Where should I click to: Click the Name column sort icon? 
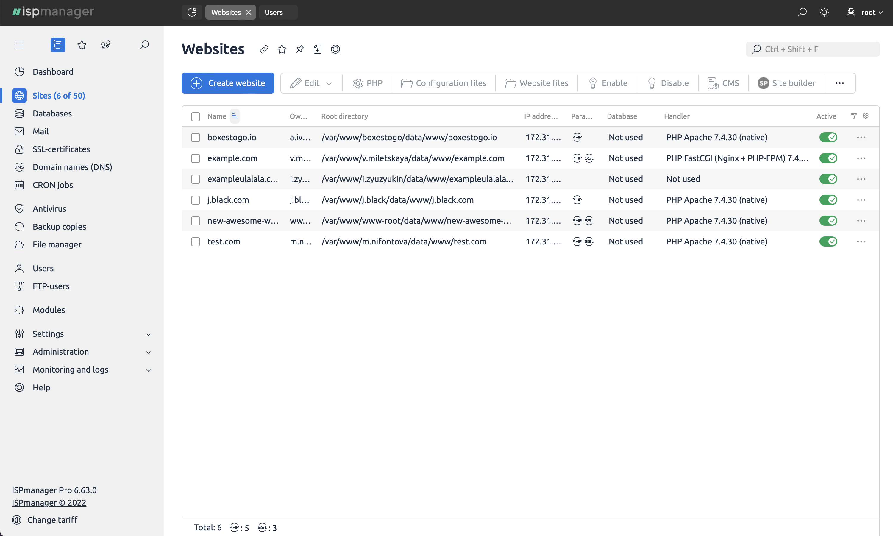(235, 116)
